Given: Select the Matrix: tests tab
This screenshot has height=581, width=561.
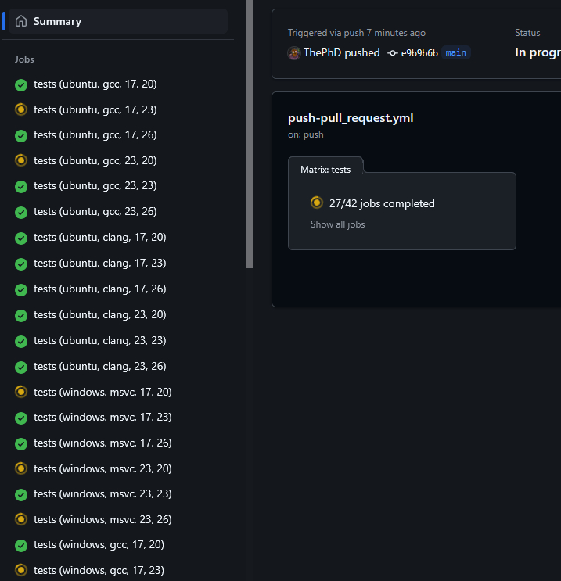Looking at the screenshot, I should click(x=325, y=169).
